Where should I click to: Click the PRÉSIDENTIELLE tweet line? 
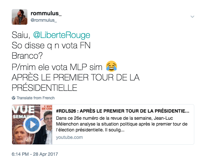(x=44, y=88)
